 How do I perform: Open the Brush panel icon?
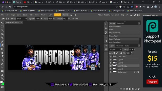pos(106,33)
